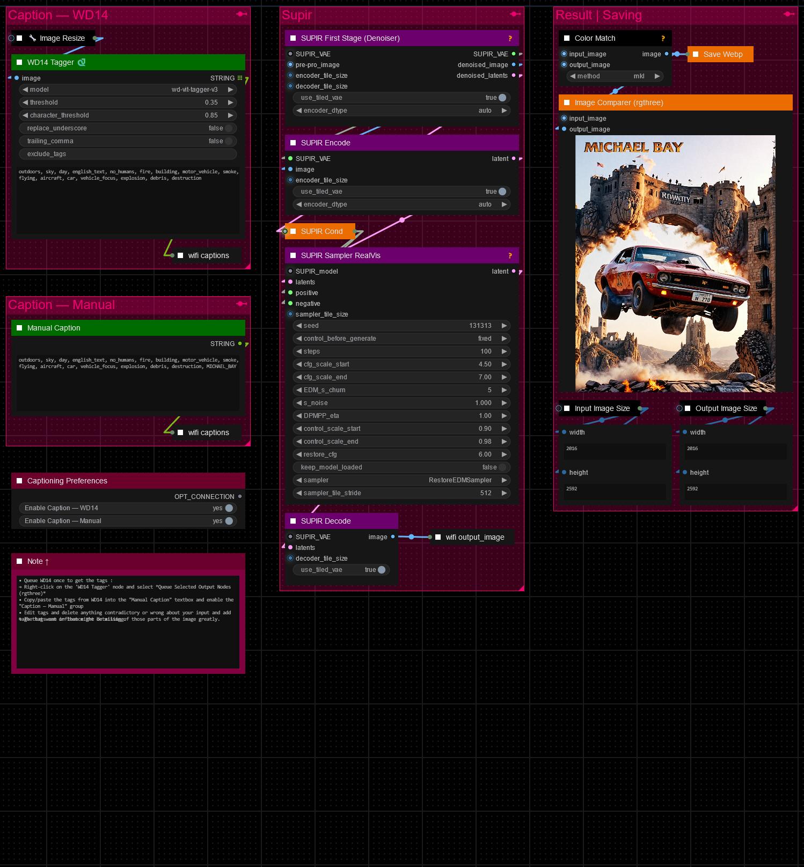Increase steps value using right arrow

pyautogui.click(x=504, y=351)
